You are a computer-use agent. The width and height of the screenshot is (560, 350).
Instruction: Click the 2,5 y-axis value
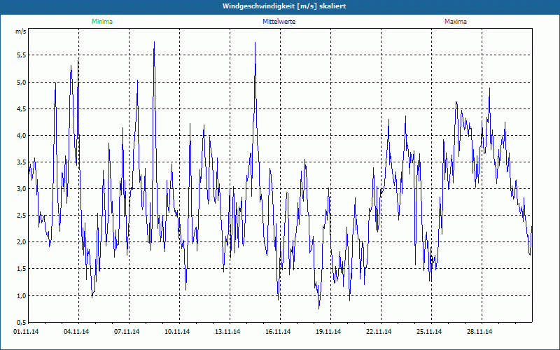(21, 216)
